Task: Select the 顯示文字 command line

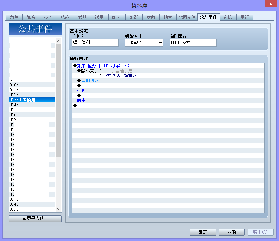Action: 168,70
